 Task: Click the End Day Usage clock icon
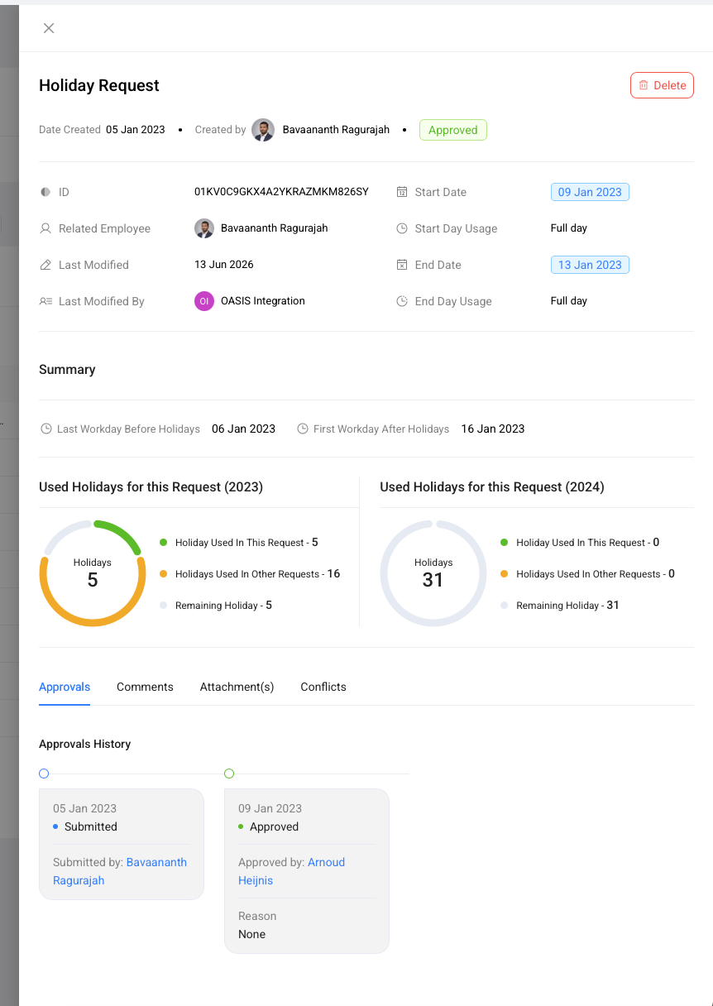[x=402, y=301]
